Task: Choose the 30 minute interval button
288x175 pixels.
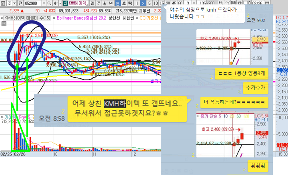Action: click(x=168, y=3)
